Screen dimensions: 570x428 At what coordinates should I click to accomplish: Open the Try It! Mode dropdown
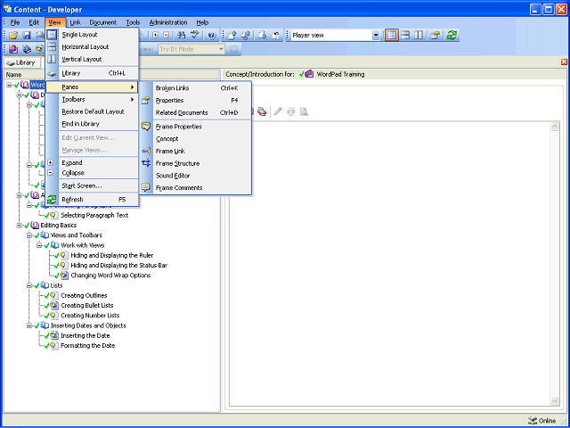[x=221, y=49]
